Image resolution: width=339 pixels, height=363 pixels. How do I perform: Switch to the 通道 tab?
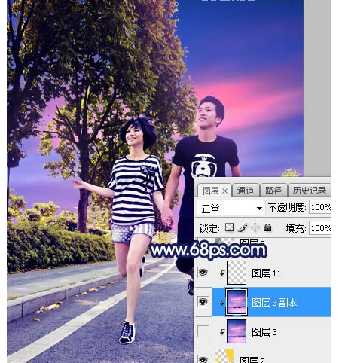246,191
